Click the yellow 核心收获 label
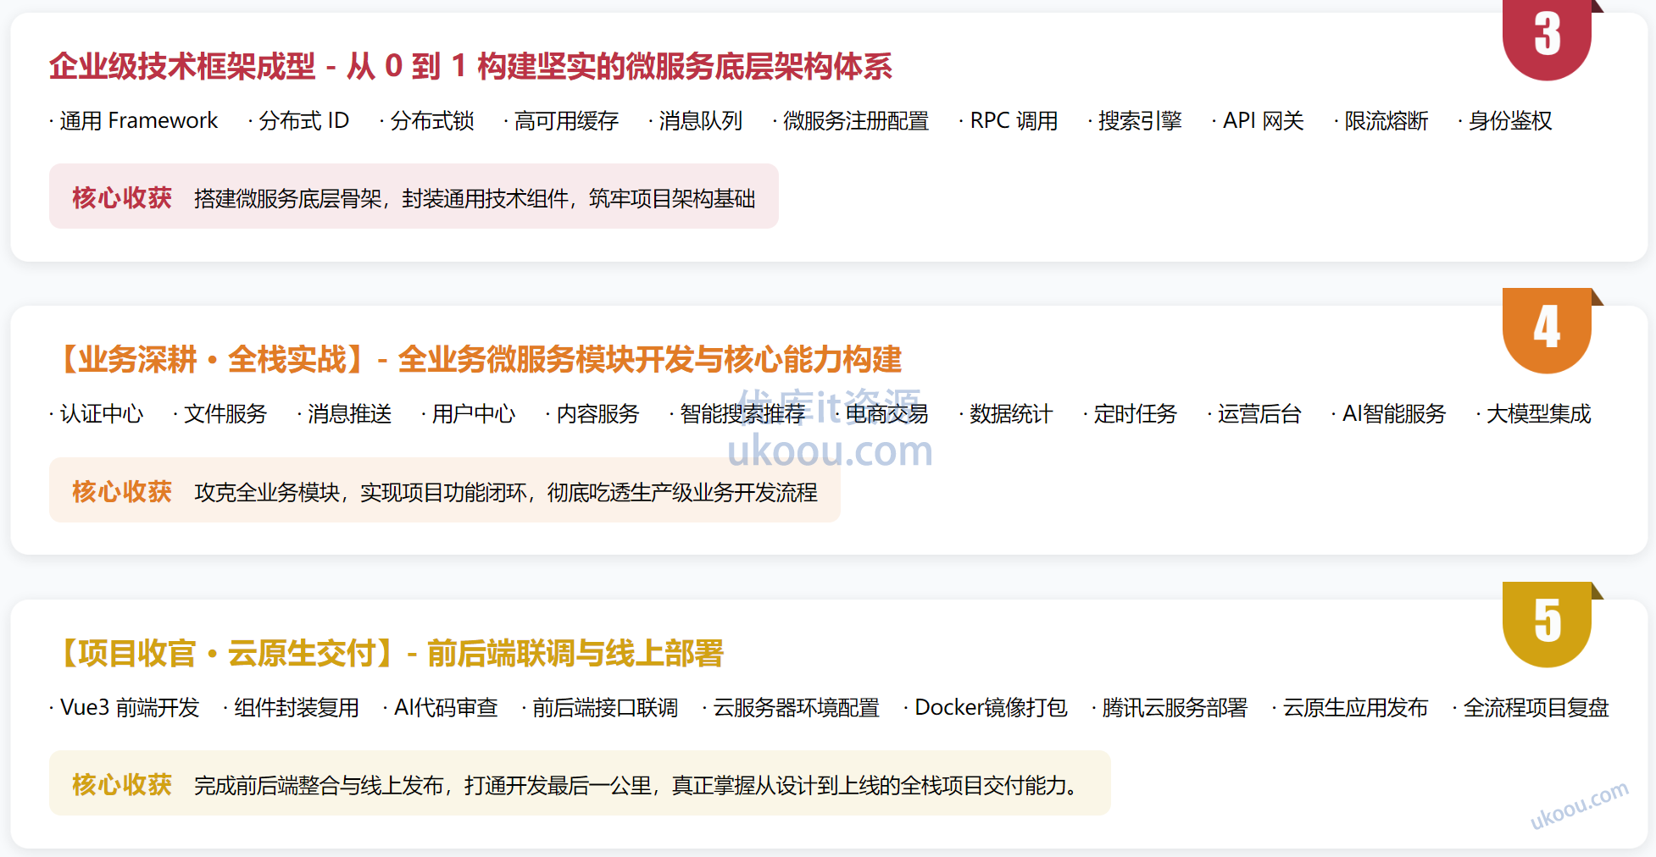Viewport: 1656px width, 857px height. (x=122, y=785)
